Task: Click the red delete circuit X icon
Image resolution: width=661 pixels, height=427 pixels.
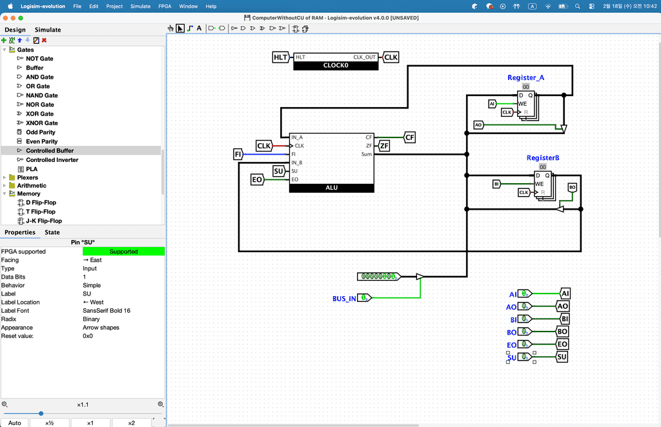Action: coord(45,40)
